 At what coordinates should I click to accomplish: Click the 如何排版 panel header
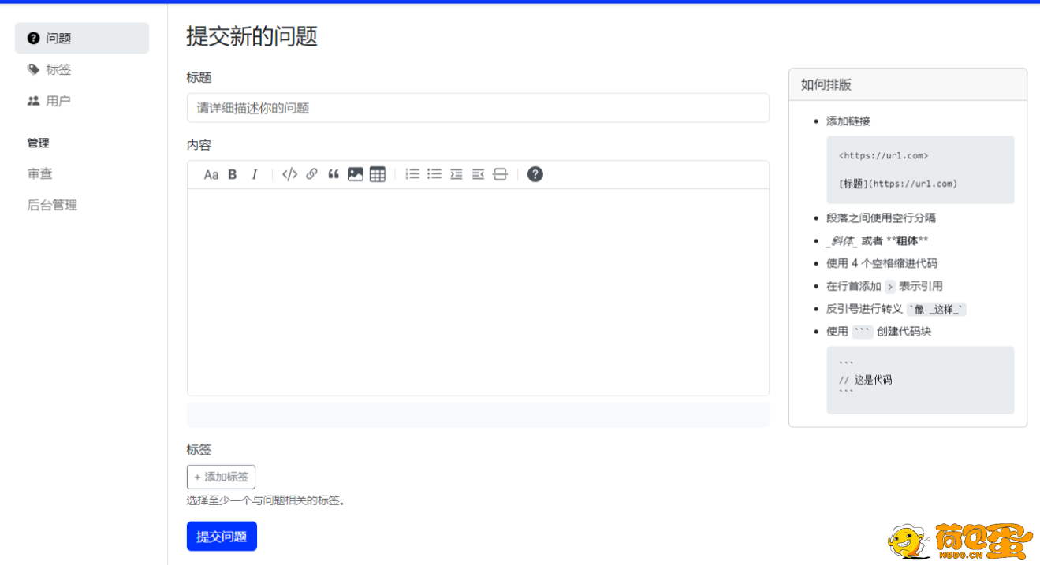pyautogui.click(x=908, y=85)
